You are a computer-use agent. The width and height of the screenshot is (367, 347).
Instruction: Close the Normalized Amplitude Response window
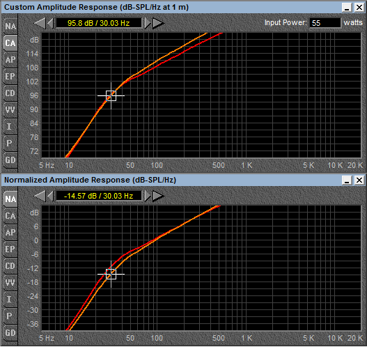359,180
